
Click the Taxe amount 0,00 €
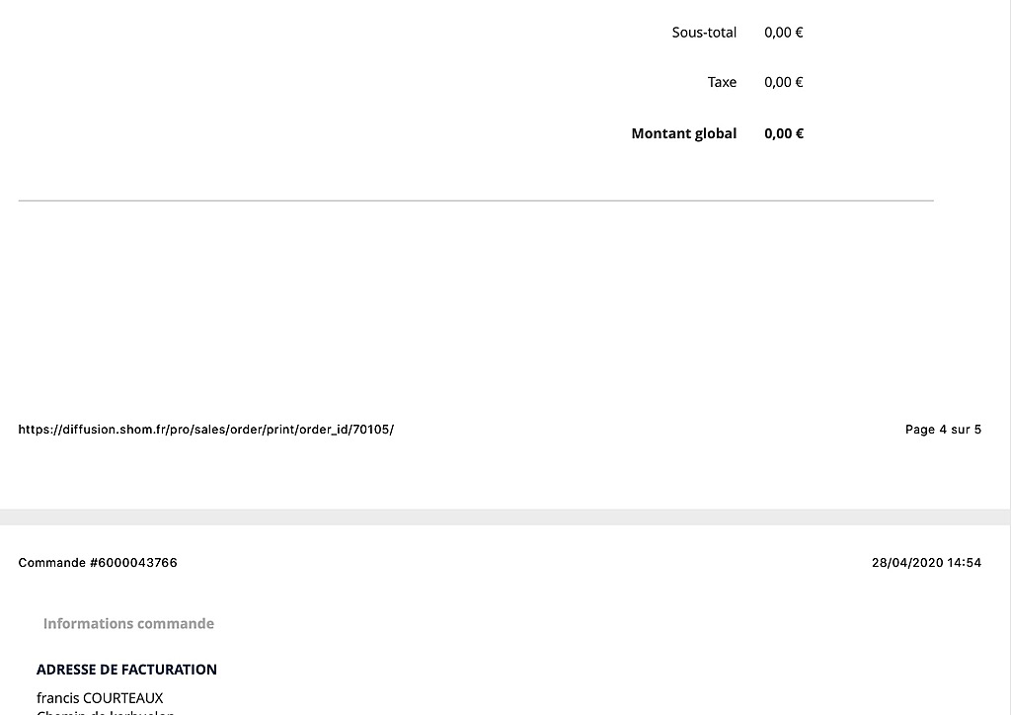click(783, 82)
